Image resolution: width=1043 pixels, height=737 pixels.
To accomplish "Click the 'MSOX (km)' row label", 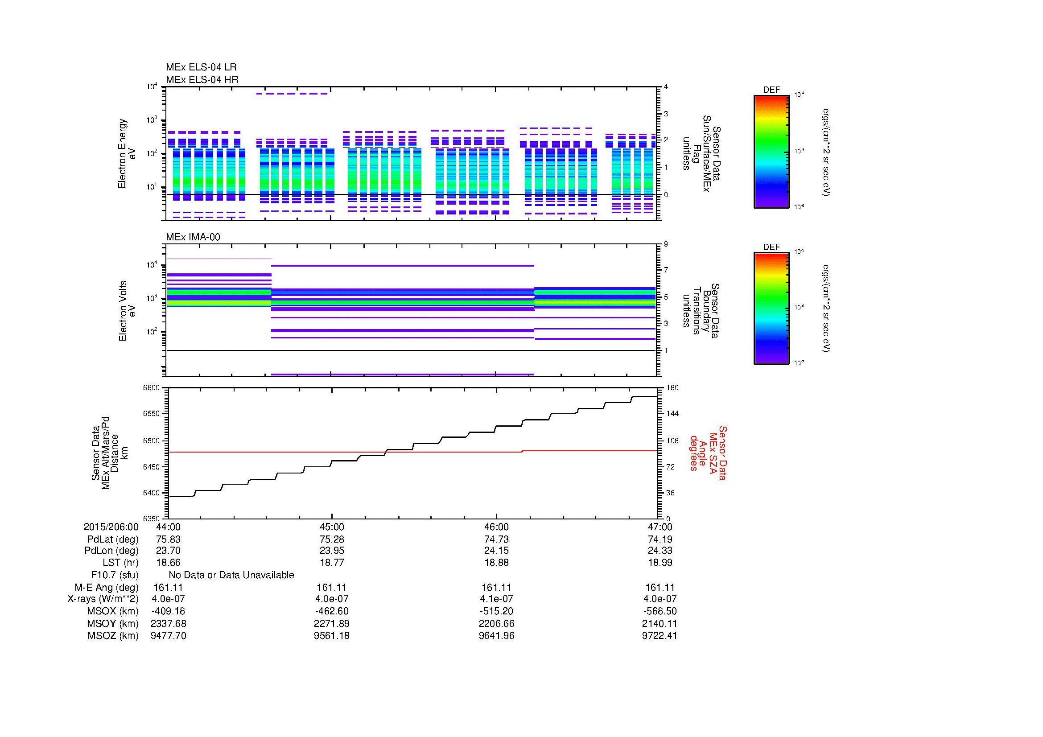I will point(113,611).
